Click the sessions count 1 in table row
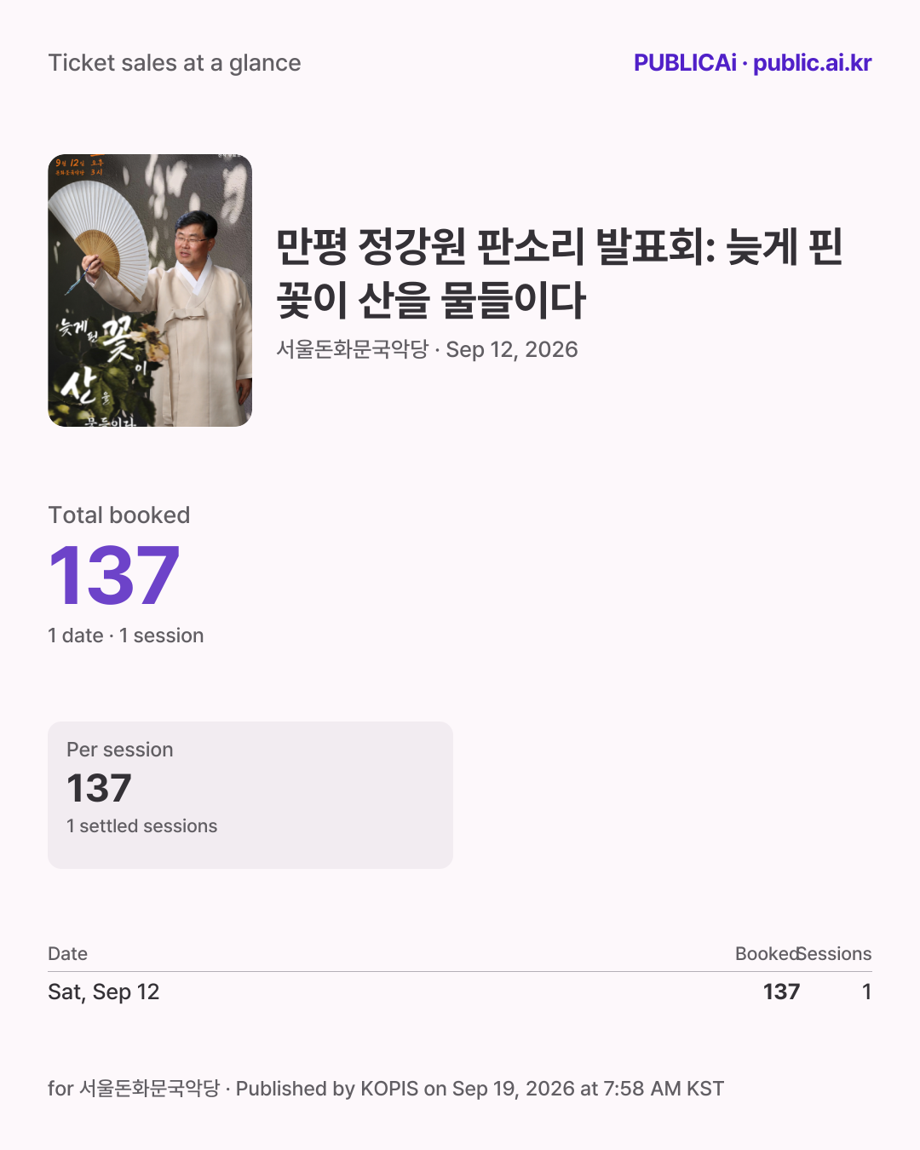Screen dimensions: 920x1150 point(866,992)
